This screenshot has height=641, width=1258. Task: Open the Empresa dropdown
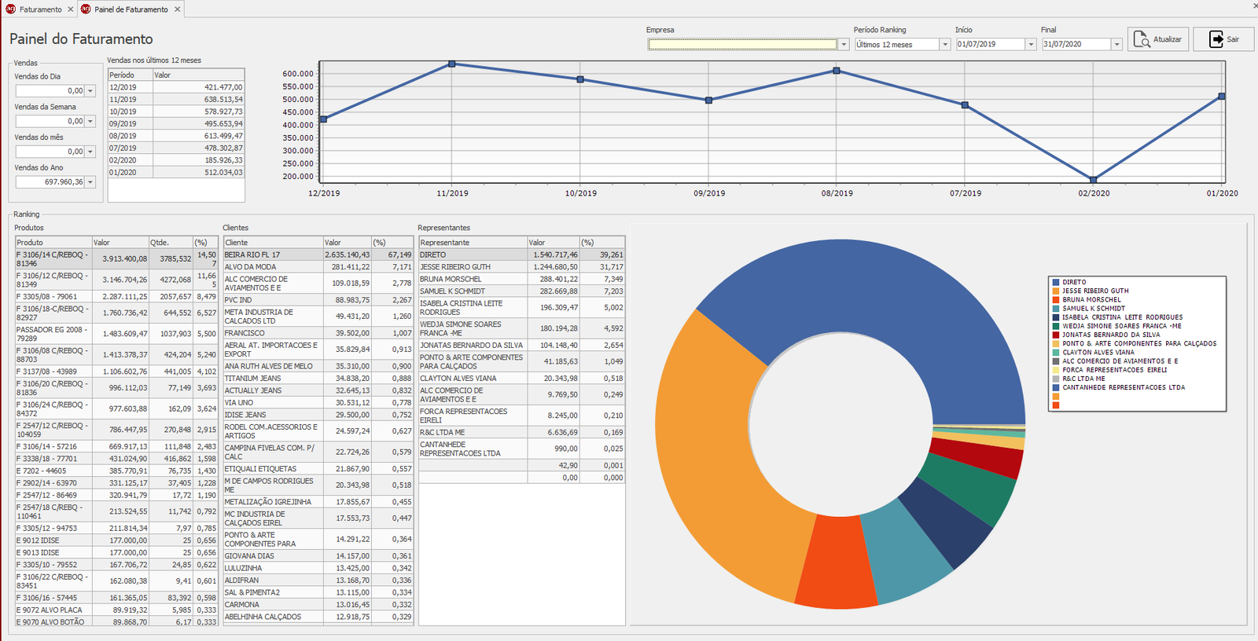point(844,45)
